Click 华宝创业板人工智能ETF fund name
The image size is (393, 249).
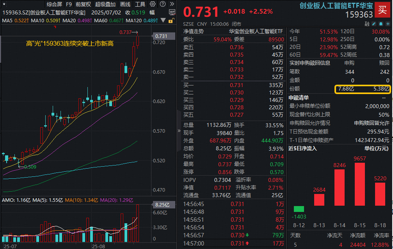[x=256, y=31]
